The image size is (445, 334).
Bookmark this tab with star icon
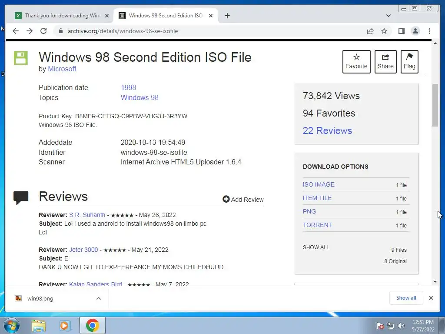[384, 31]
